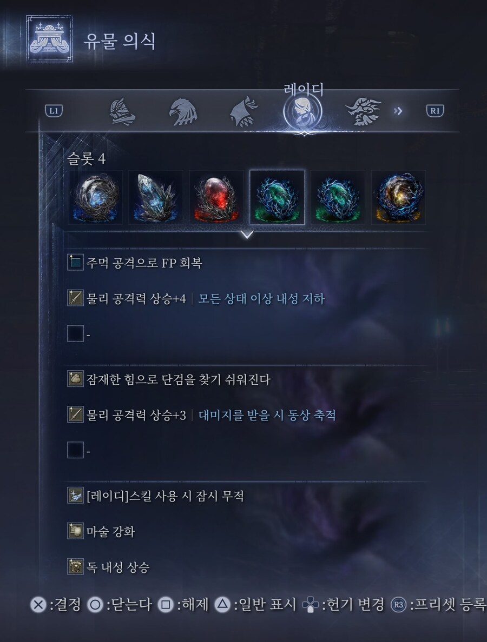Select the highlighted 레이디 character tab
The image size is (487, 642).
point(303,112)
